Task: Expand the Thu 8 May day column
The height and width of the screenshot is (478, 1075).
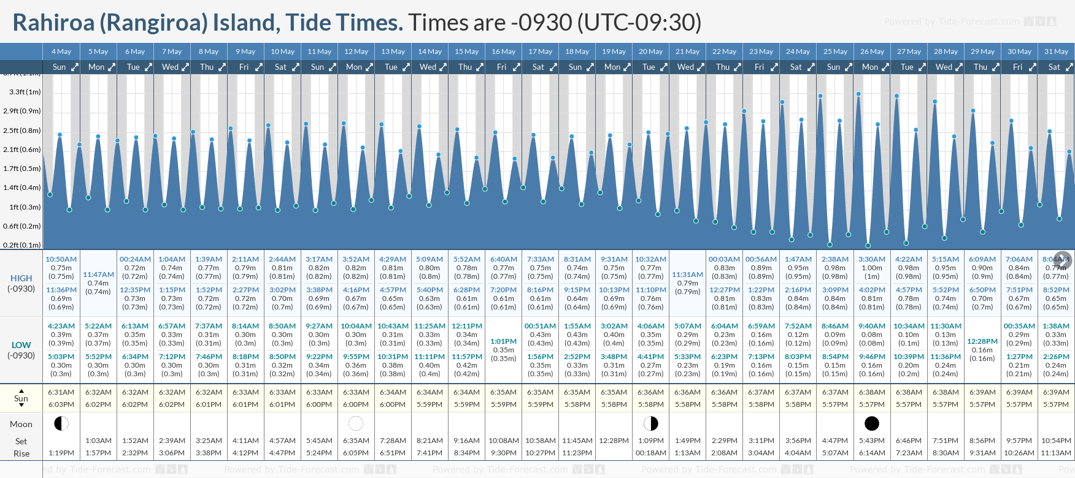Action: point(222,67)
